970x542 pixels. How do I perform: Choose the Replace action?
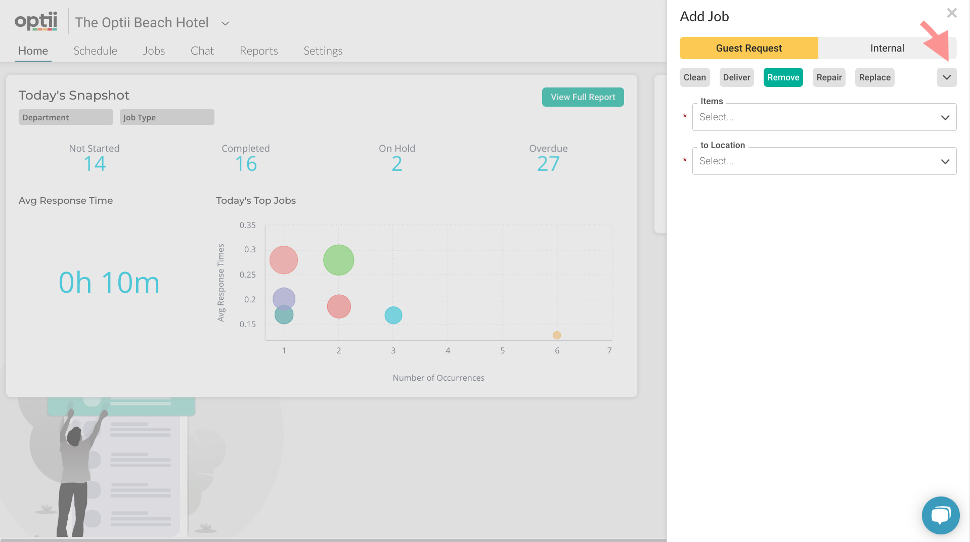click(874, 77)
